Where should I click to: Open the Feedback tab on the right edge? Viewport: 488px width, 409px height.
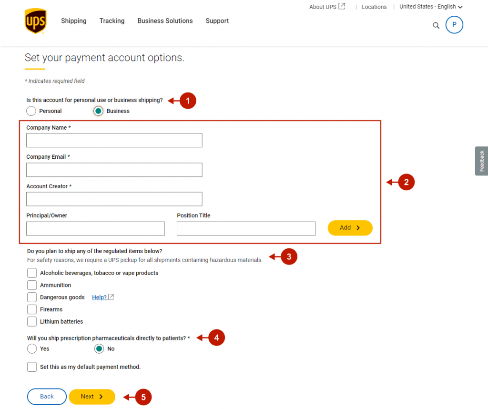coord(481,161)
